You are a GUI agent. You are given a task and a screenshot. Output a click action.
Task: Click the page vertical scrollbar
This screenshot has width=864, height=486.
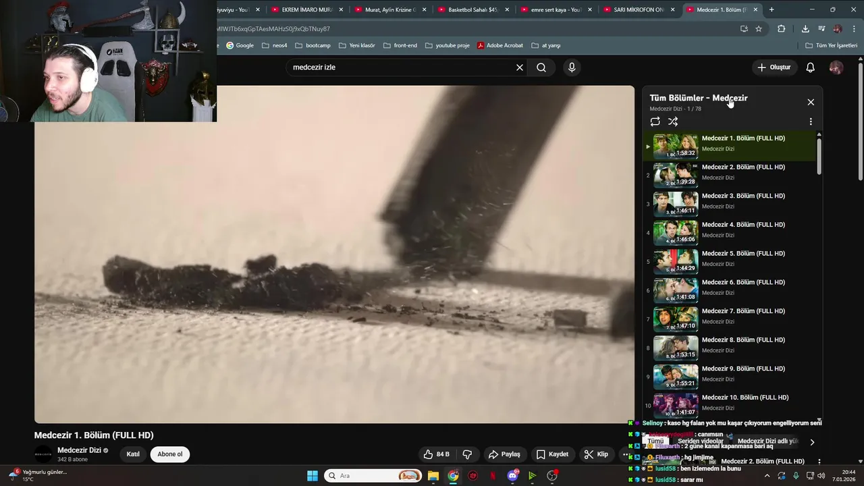861,122
